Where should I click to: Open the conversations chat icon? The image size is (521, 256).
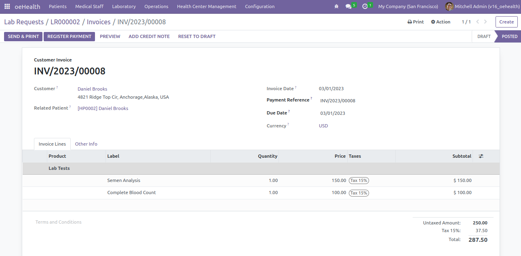click(348, 6)
